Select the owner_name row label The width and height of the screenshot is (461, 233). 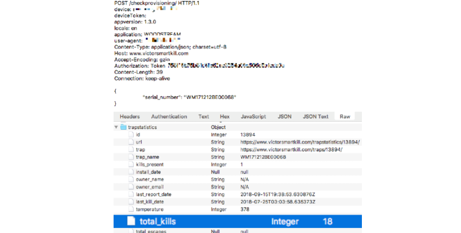pos(150,180)
